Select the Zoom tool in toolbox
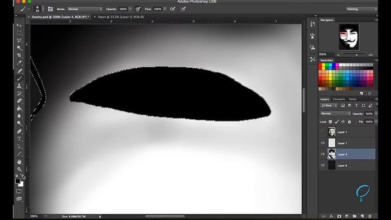 (19, 170)
